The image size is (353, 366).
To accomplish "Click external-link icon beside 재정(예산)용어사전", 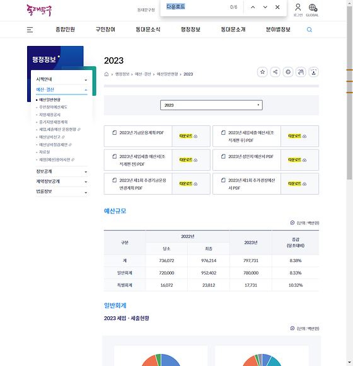I will pyautogui.click(x=72, y=159).
